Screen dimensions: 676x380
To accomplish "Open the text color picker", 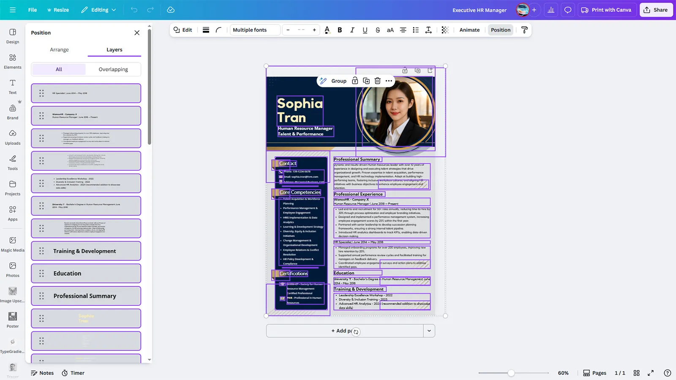I will click(x=327, y=30).
